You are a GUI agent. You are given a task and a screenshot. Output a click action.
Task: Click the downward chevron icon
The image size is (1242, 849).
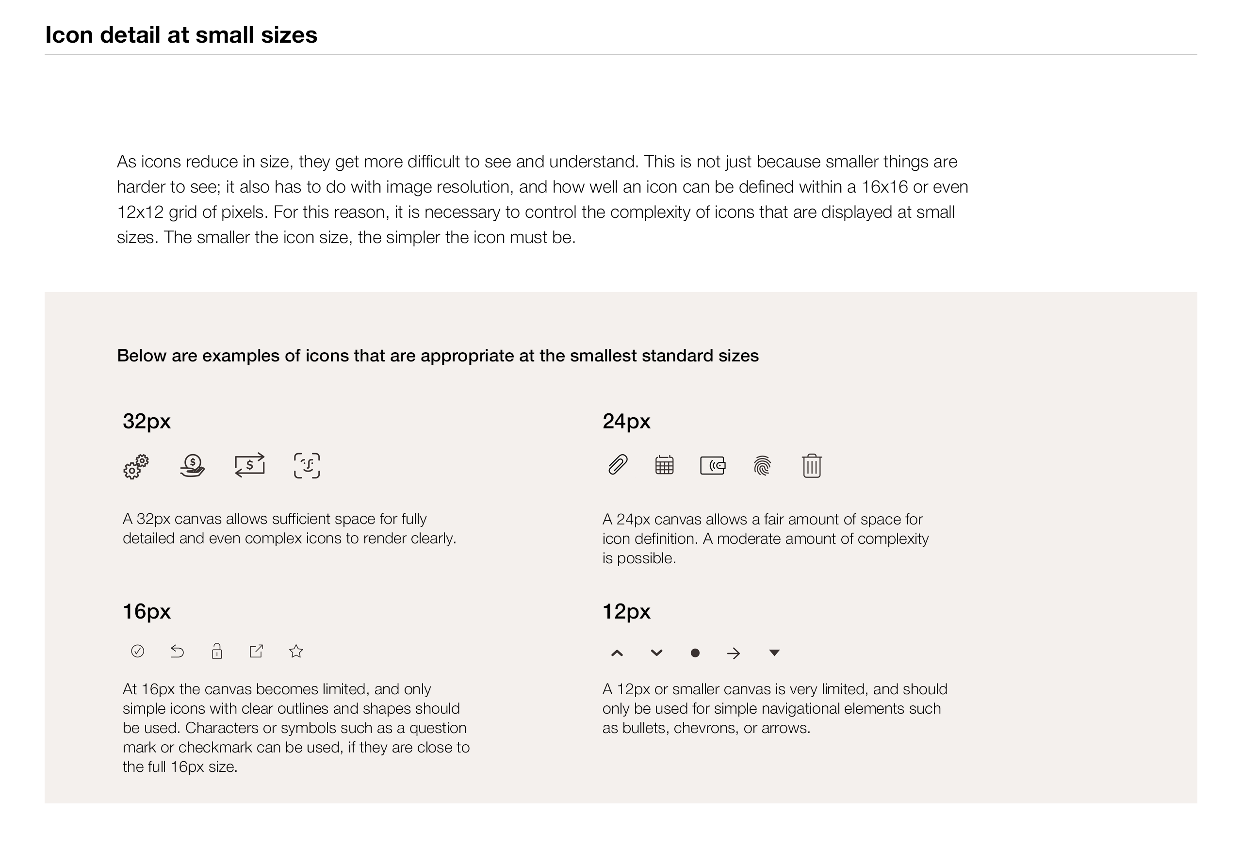point(657,653)
